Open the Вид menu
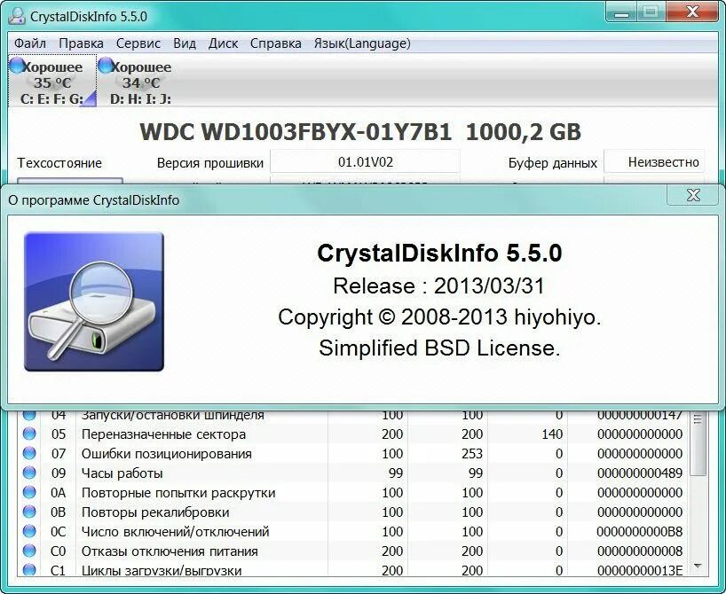The width and height of the screenshot is (726, 594). coord(185,43)
